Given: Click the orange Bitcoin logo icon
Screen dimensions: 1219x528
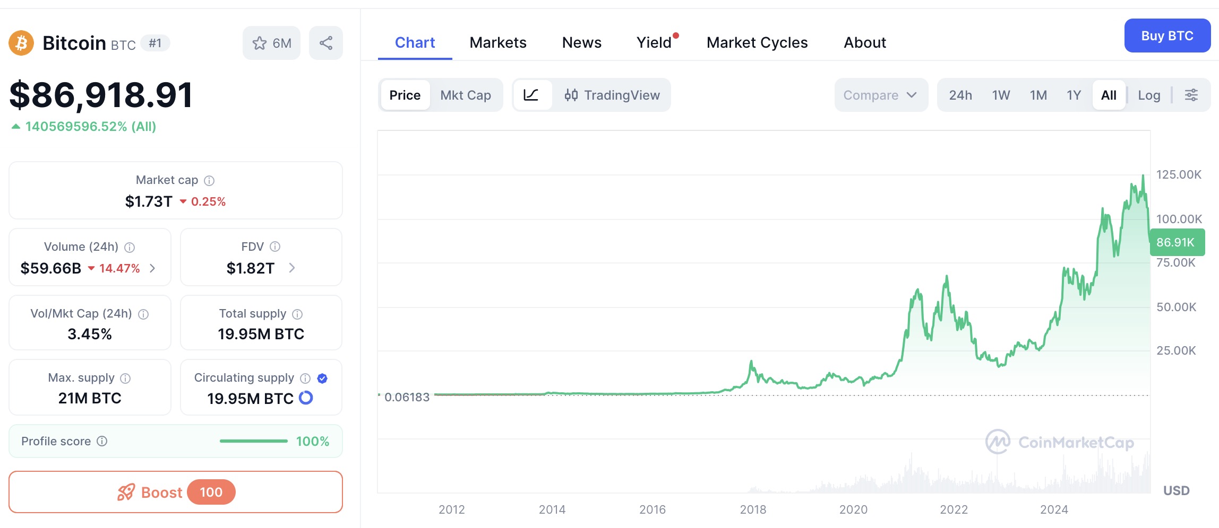Looking at the screenshot, I should click(x=21, y=43).
